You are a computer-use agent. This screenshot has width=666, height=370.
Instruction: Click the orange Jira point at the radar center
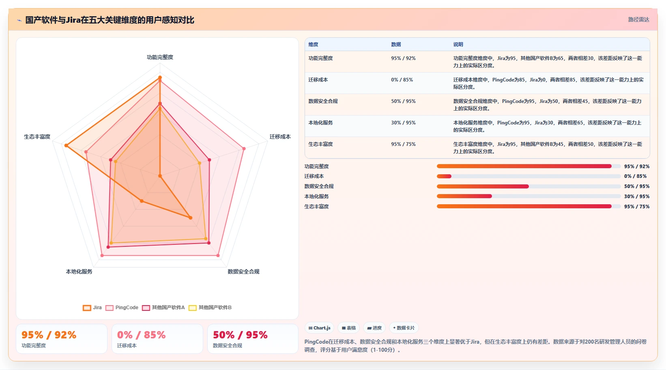click(x=160, y=176)
